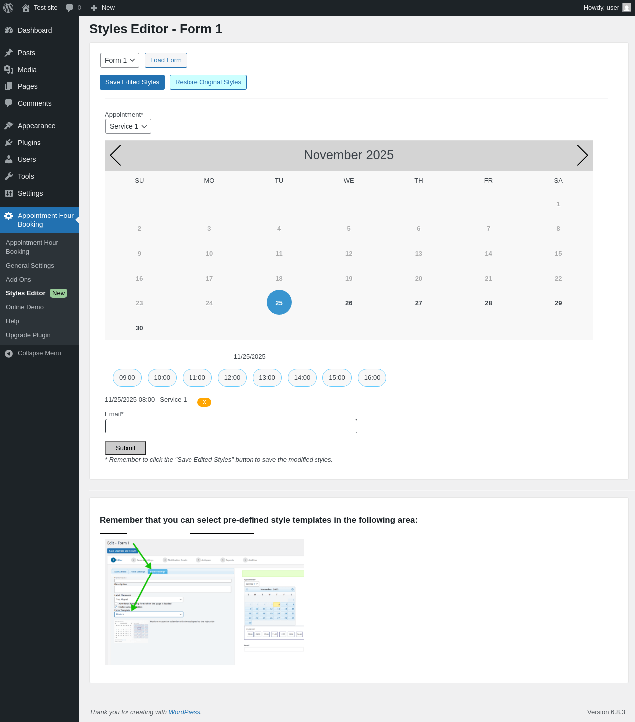Image resolution: width=635 pixels, height=722 pixels.
Task: Expand the Service 1 dropdown
Action: coord(128,126)
